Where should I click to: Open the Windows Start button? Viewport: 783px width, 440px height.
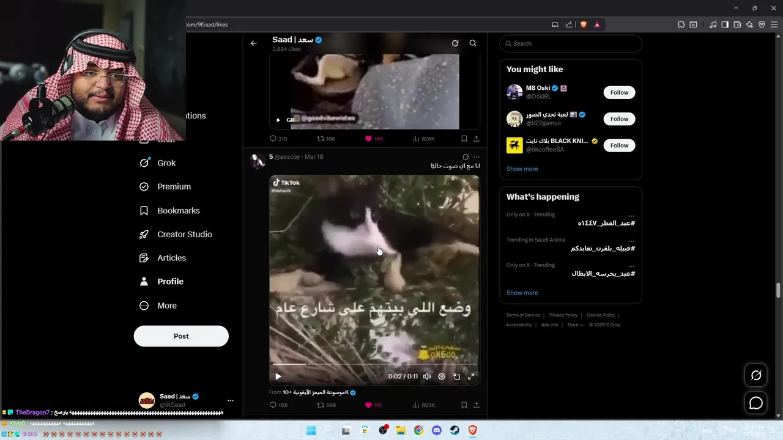coord(311,430)
